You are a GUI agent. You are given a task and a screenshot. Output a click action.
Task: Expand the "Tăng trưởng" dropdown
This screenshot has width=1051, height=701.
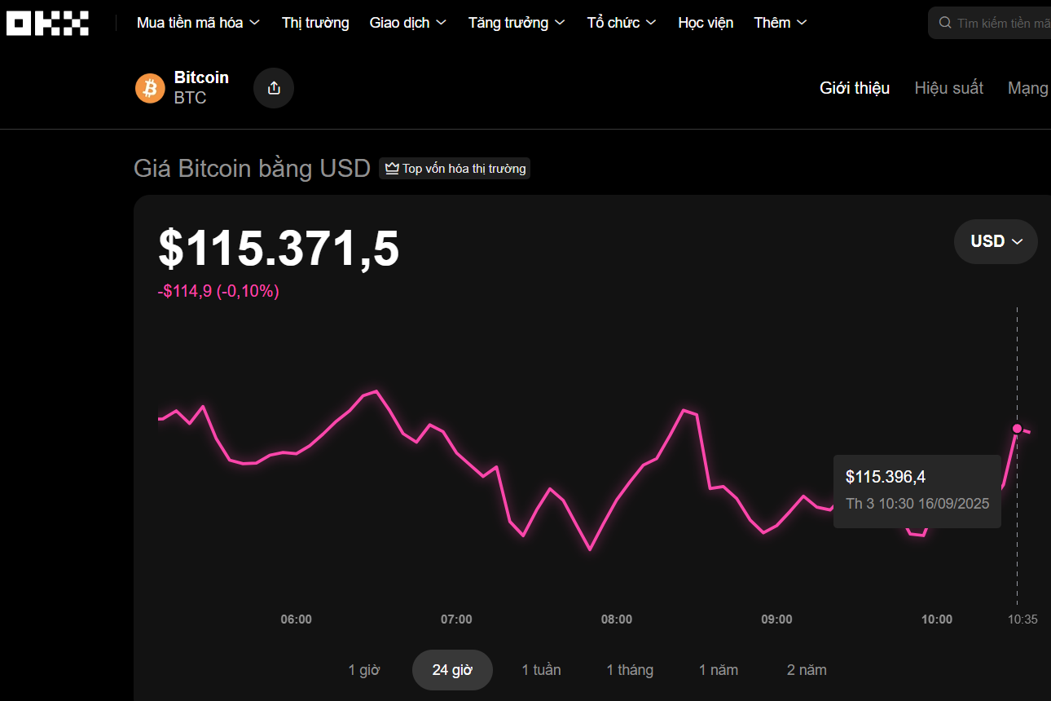(516, 22)
